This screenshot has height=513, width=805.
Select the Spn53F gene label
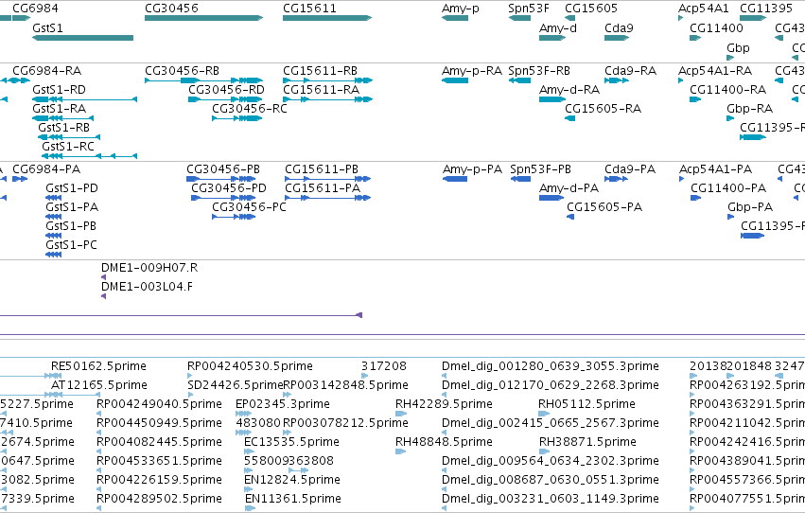pyautogui.click(x=529, y=9)
